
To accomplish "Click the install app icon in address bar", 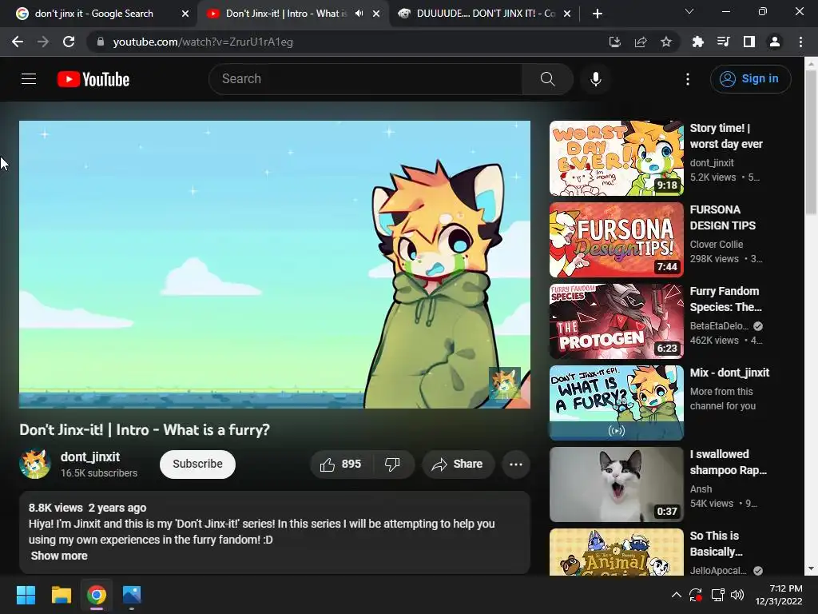I will [615, 42].
